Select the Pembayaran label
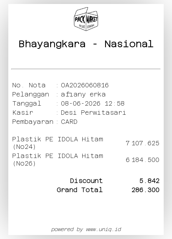 tap(33, 122)
